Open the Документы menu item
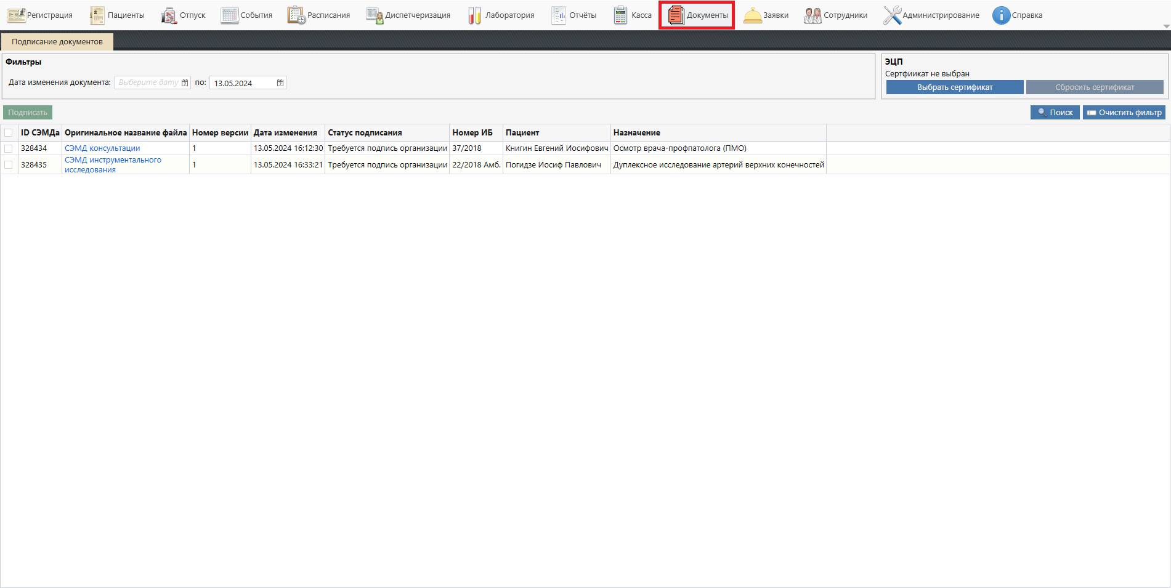Viewport: 1171px width, 588px height. click(x=697, y=15)
